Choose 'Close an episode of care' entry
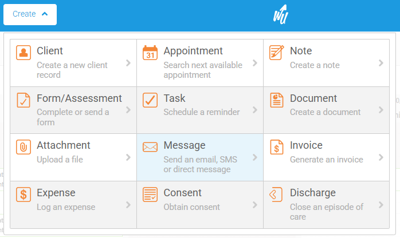Screen dimensions: 400x238 click(x=326, y=212)
